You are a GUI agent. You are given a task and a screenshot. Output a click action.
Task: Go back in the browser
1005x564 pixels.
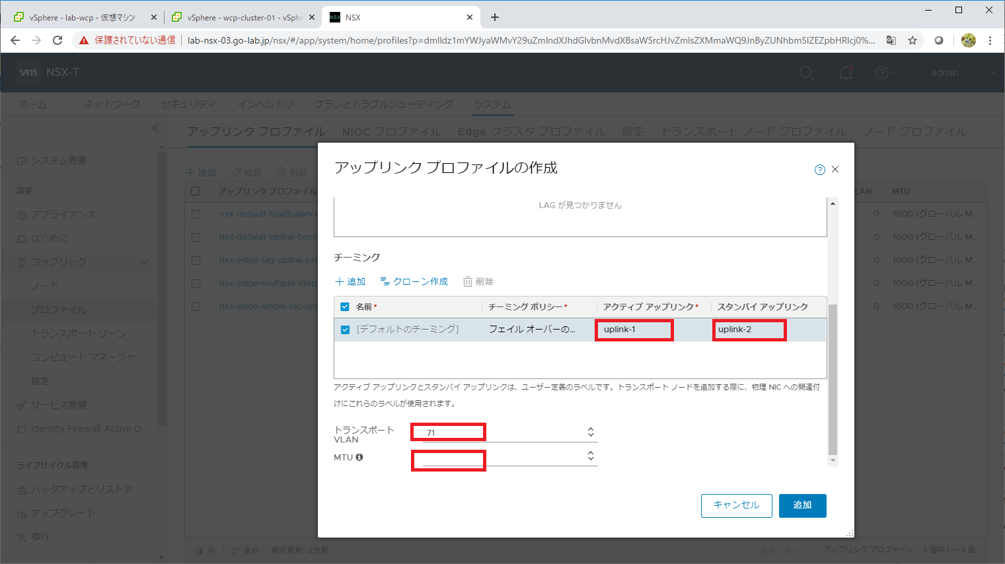[x=15, y=40]
